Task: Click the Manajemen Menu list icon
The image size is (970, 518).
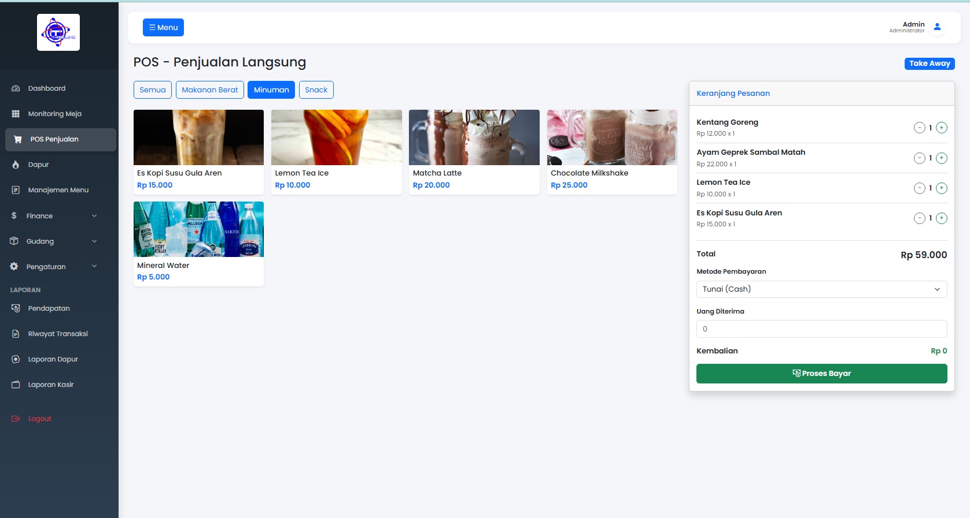Action: 16,190
